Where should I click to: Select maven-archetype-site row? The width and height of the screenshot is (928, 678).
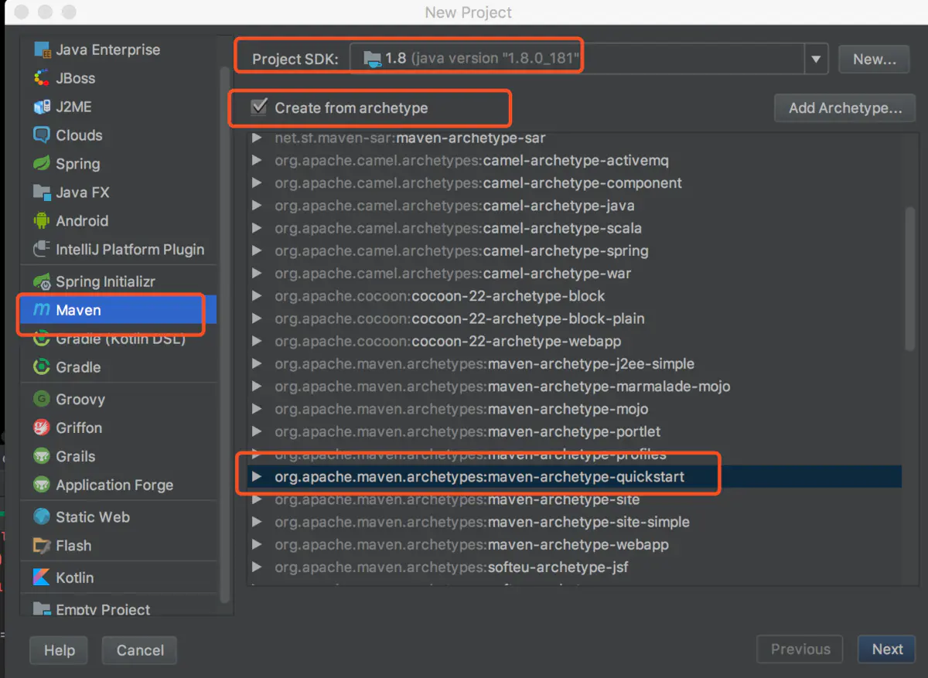click(x=574, y=499)
